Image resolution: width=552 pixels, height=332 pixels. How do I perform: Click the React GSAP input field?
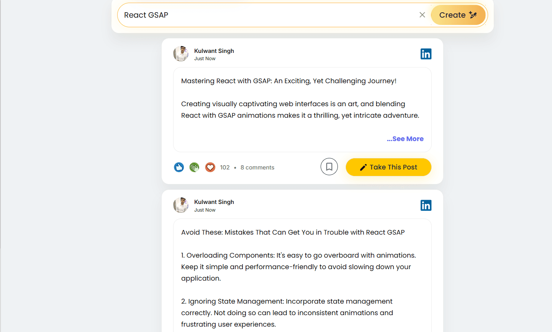pyautogui.click(x=268, y=15)
